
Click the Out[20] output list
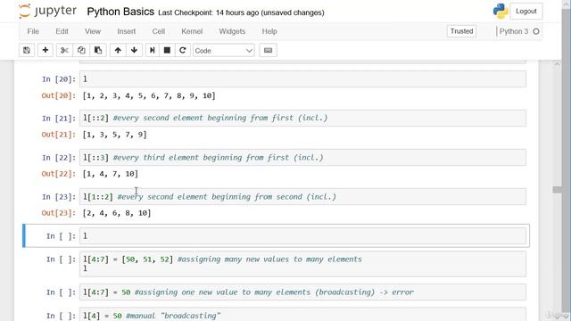click(x=149, y=95)
